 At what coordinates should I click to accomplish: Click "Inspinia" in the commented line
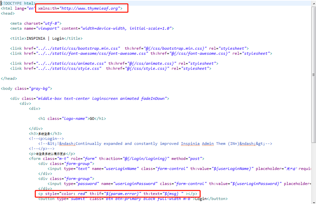click(190, 144)
